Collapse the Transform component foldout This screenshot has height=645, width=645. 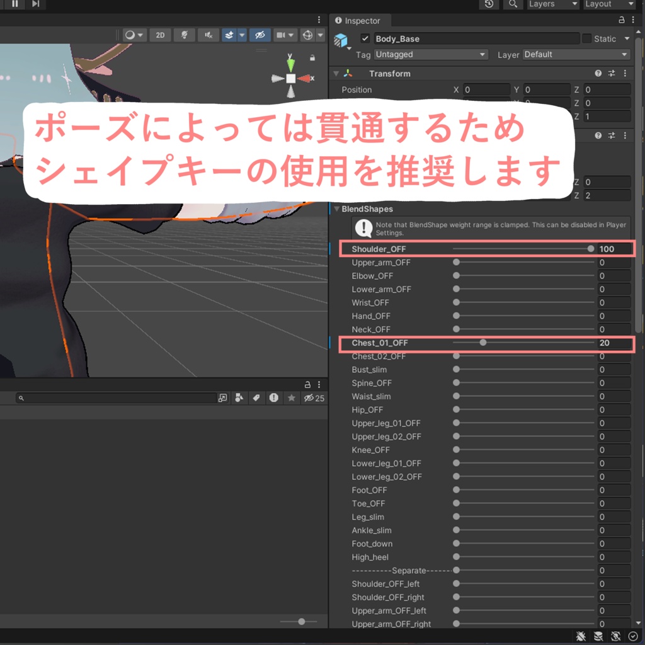pos(336,74)
